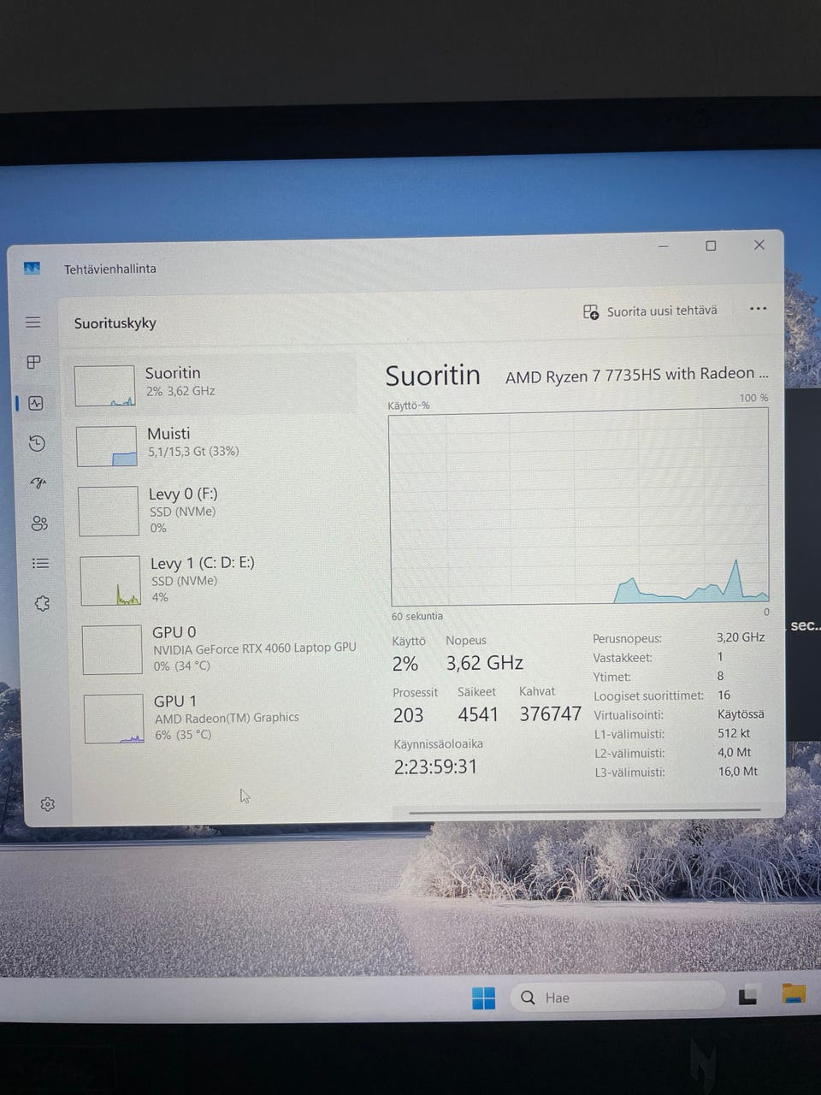Viewport: 821px width, 1095px height.
Task: Click the Virtualisointi Käytössä value
Action: pos(741,713)
